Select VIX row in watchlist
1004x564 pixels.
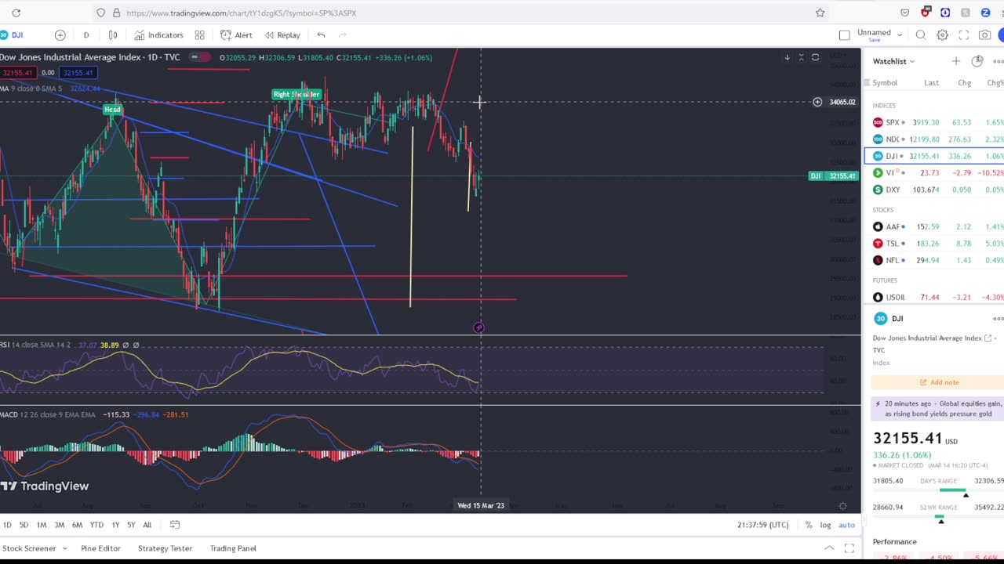click(x=935, y=172)
